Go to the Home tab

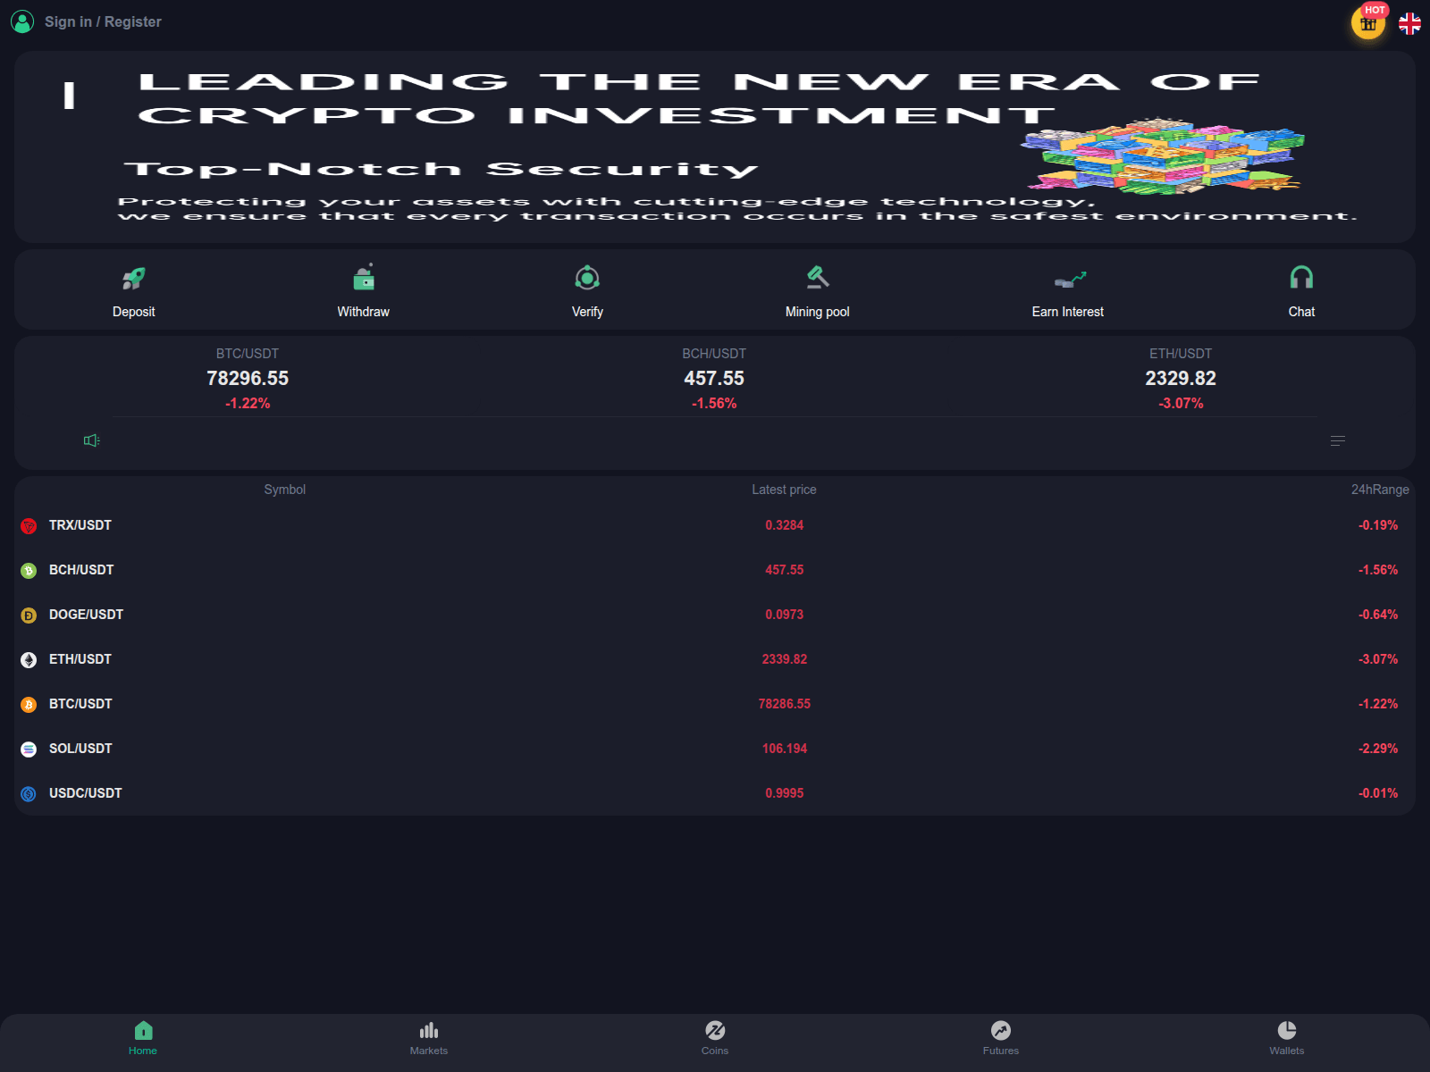point(143,1039)
